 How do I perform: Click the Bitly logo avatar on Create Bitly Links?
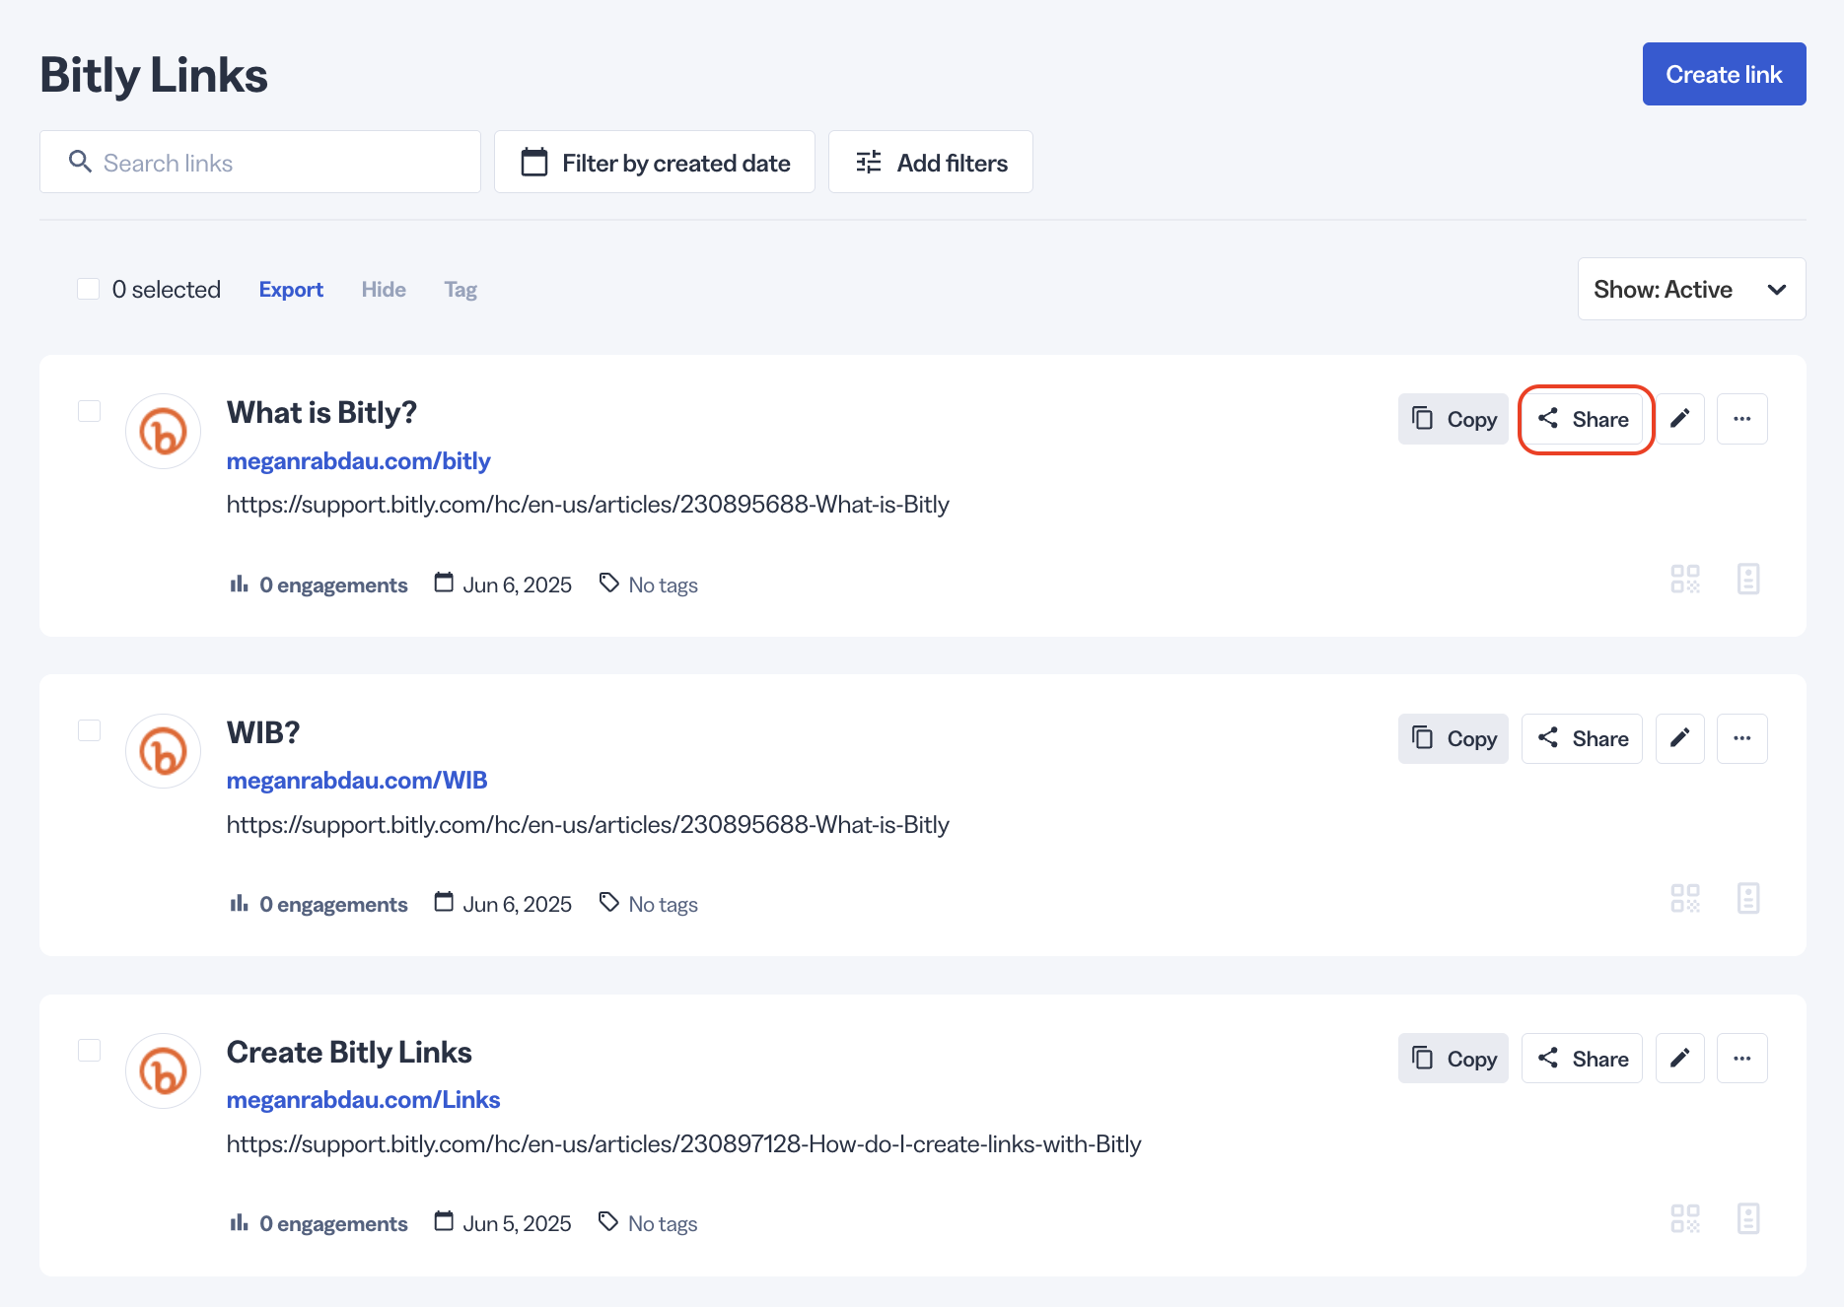(x=163, y=1070)
